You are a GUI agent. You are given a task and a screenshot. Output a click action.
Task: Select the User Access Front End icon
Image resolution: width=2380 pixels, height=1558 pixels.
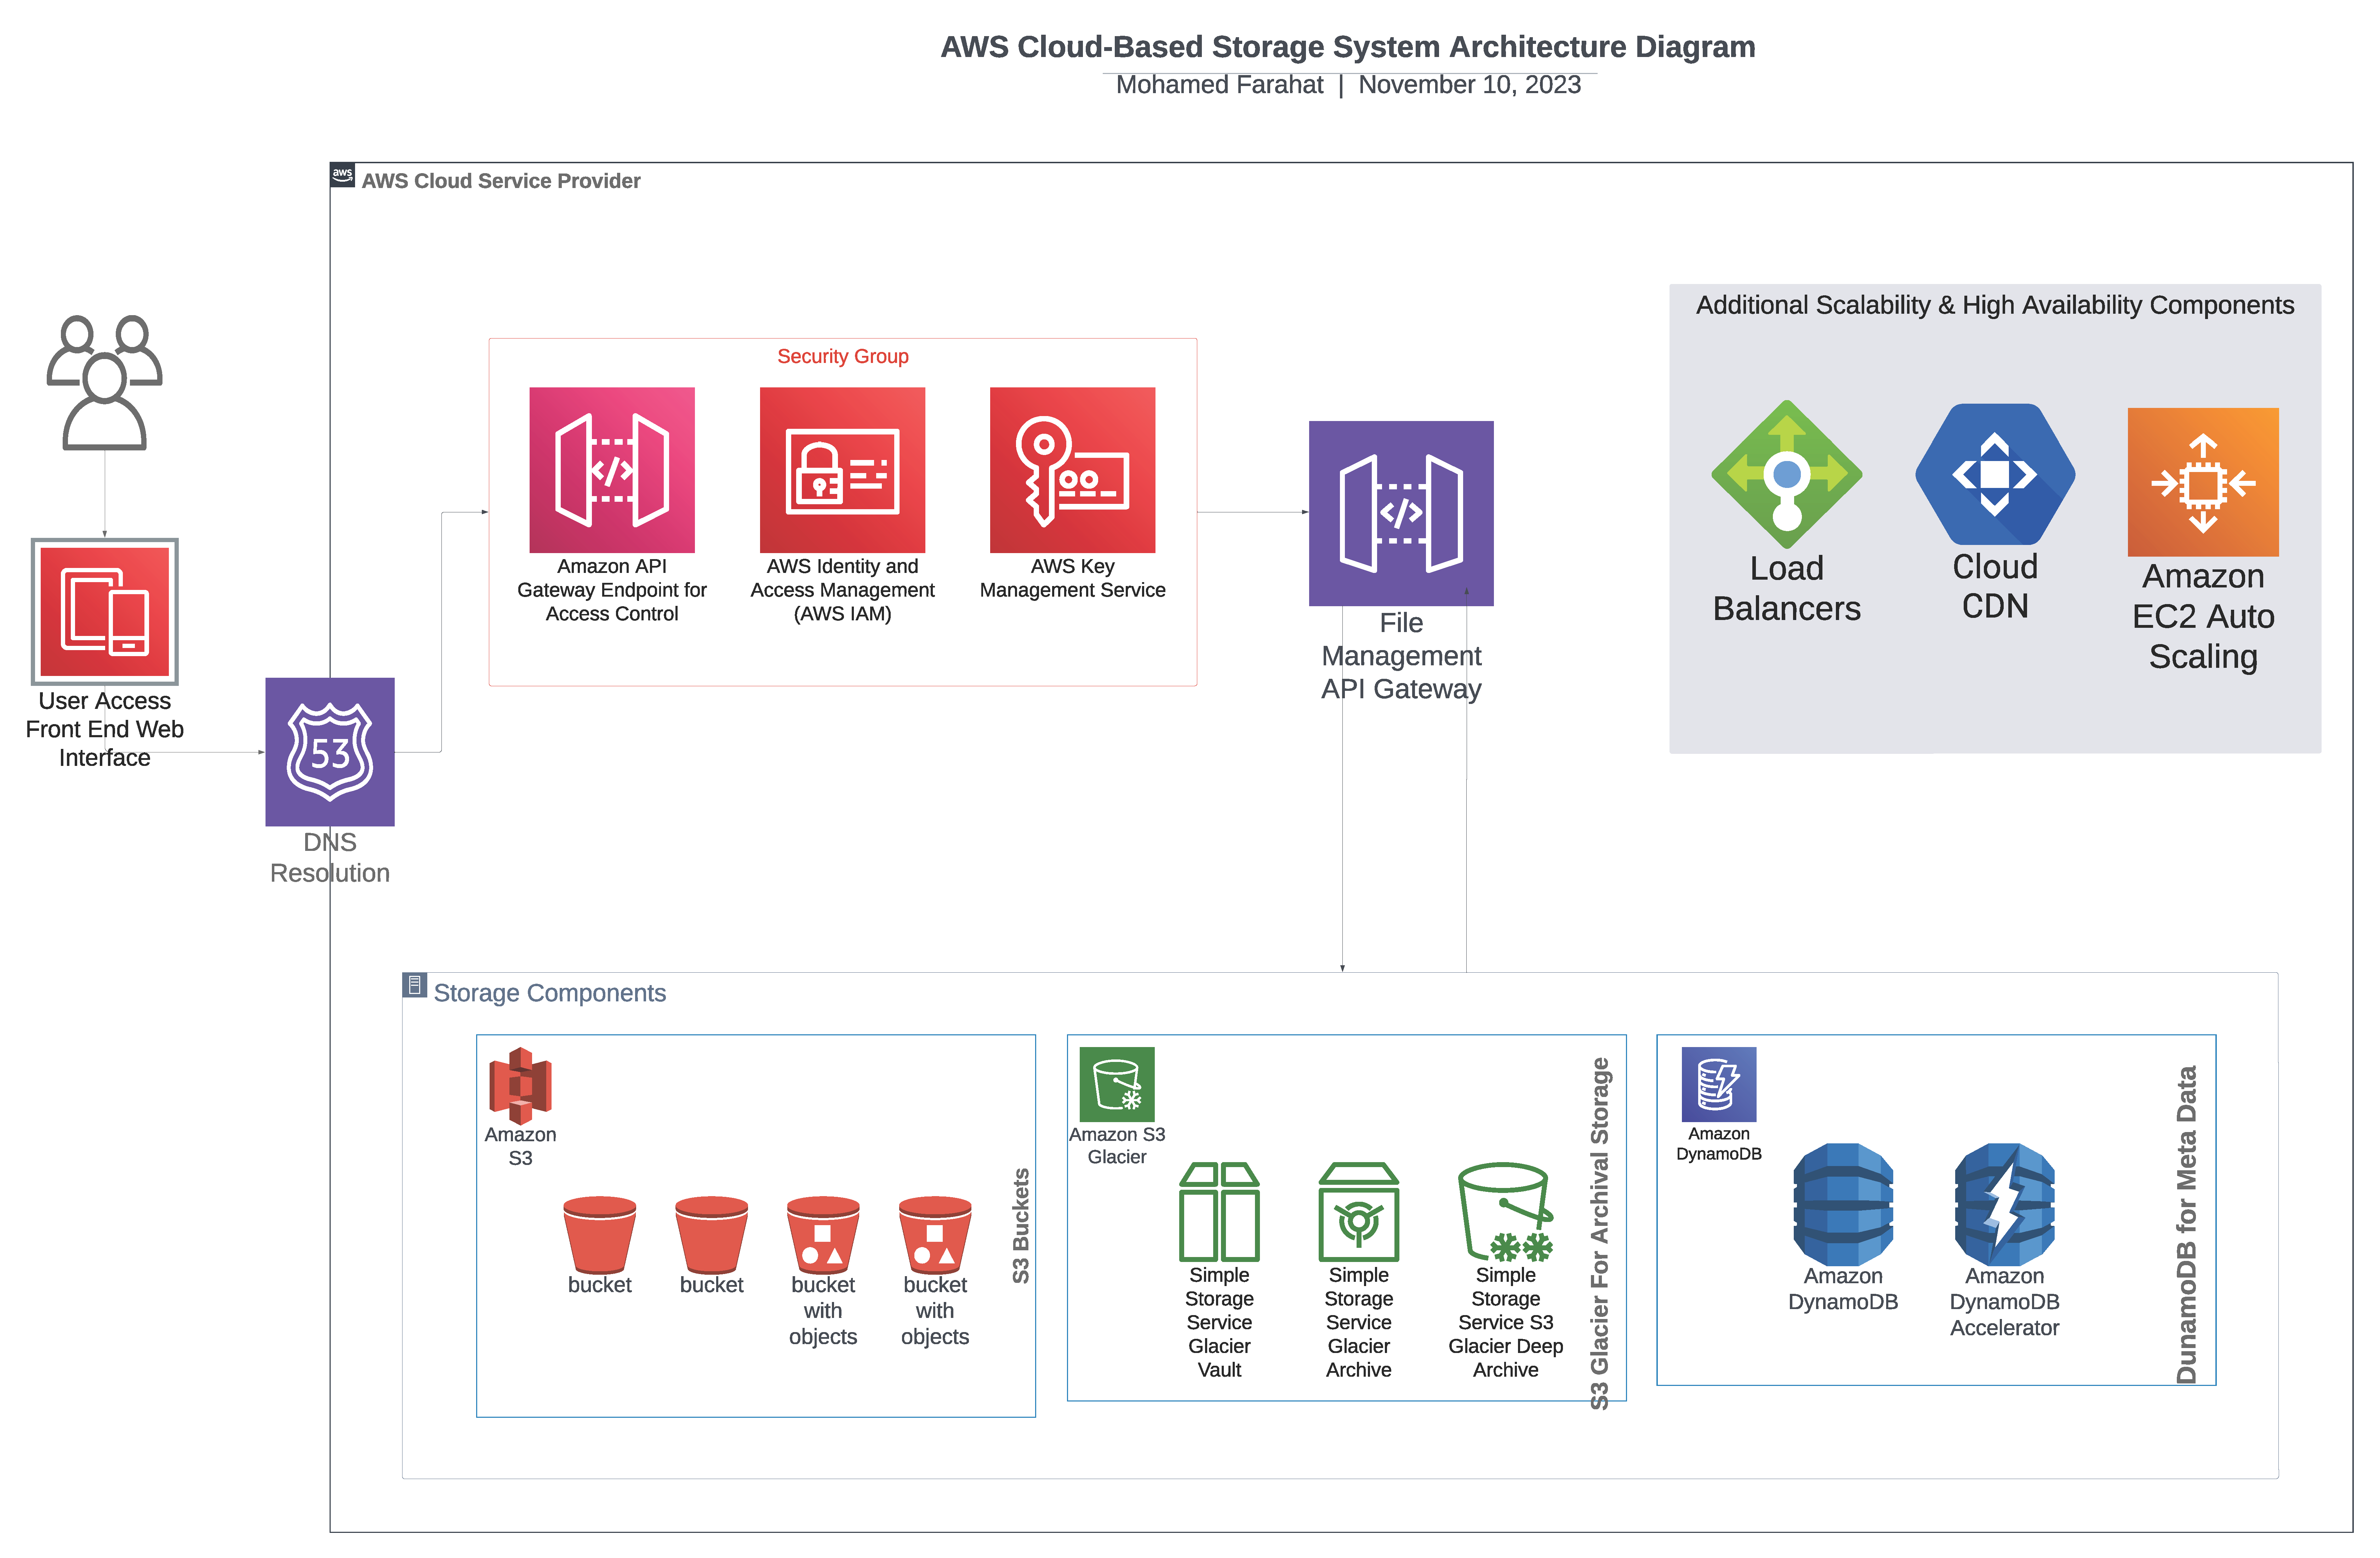click(x=105, y=612)
